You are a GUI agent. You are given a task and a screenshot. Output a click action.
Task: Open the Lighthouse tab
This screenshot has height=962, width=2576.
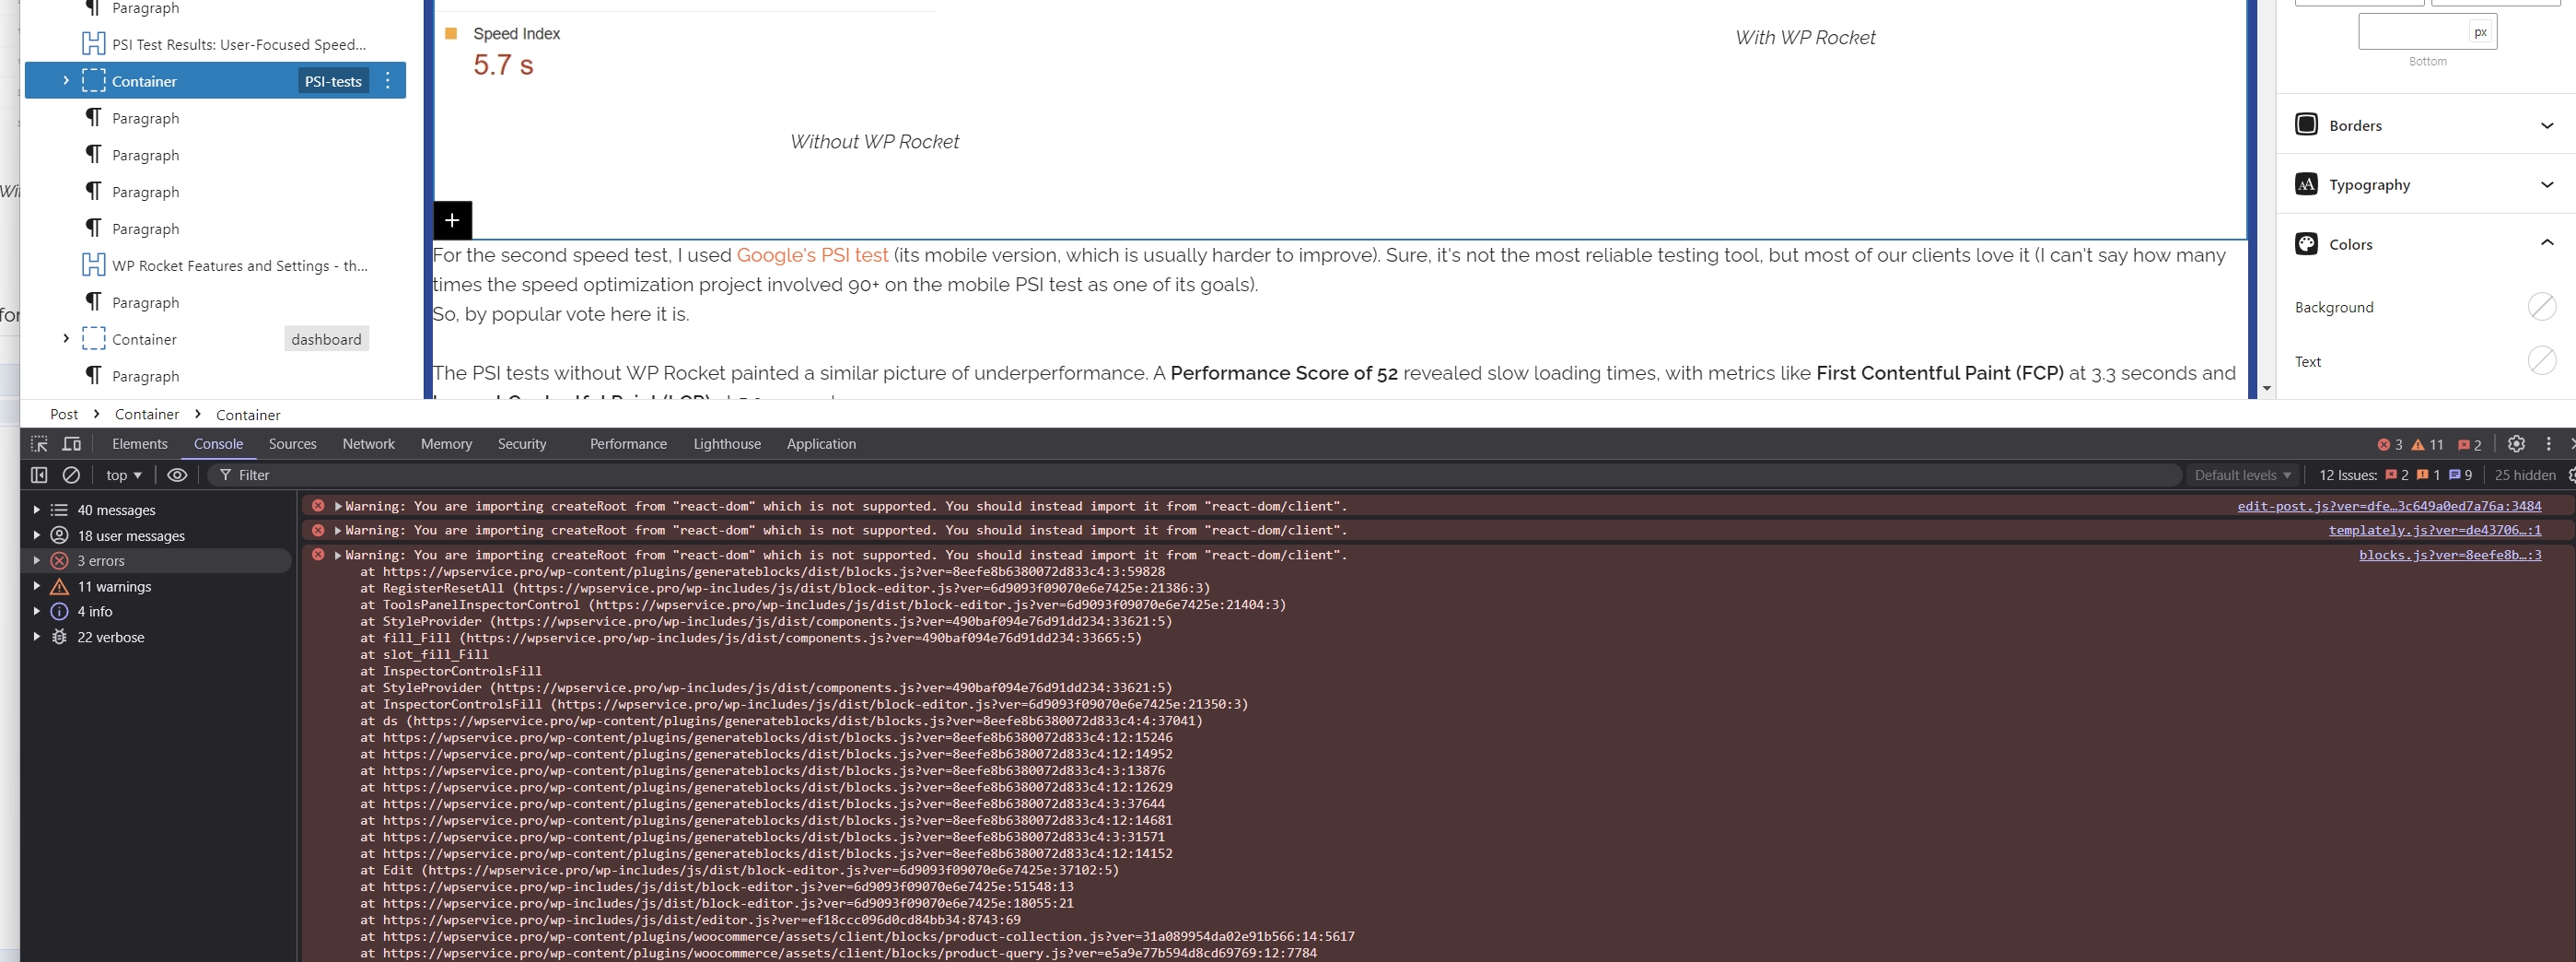(727, 444)
